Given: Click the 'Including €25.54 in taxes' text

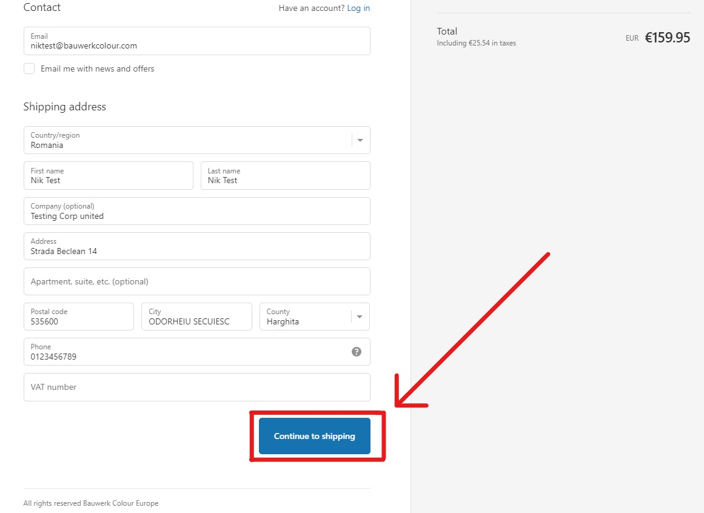Looking at the screenshot, I should (476, 43).
